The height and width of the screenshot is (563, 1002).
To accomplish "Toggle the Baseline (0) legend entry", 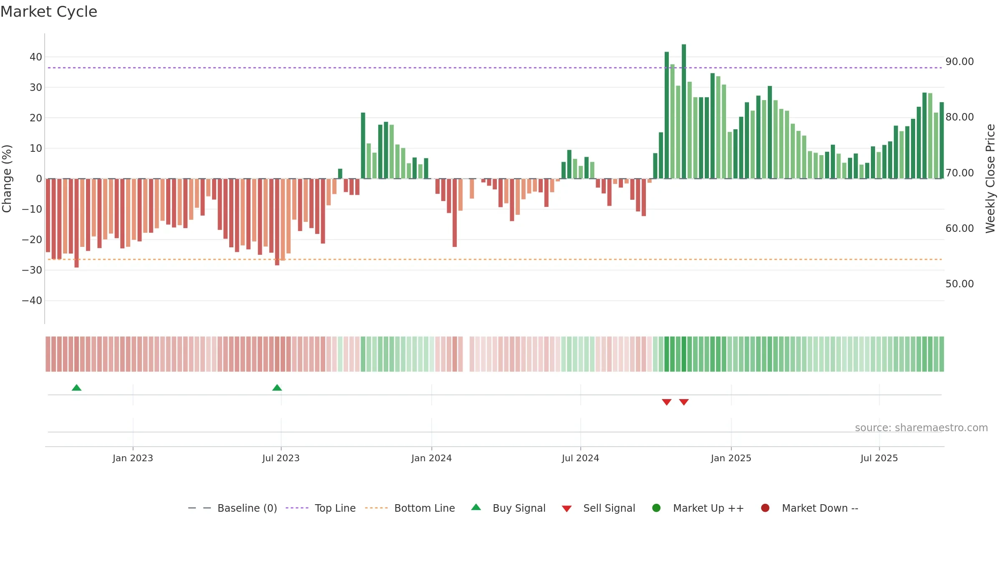I will pos(233,508).
